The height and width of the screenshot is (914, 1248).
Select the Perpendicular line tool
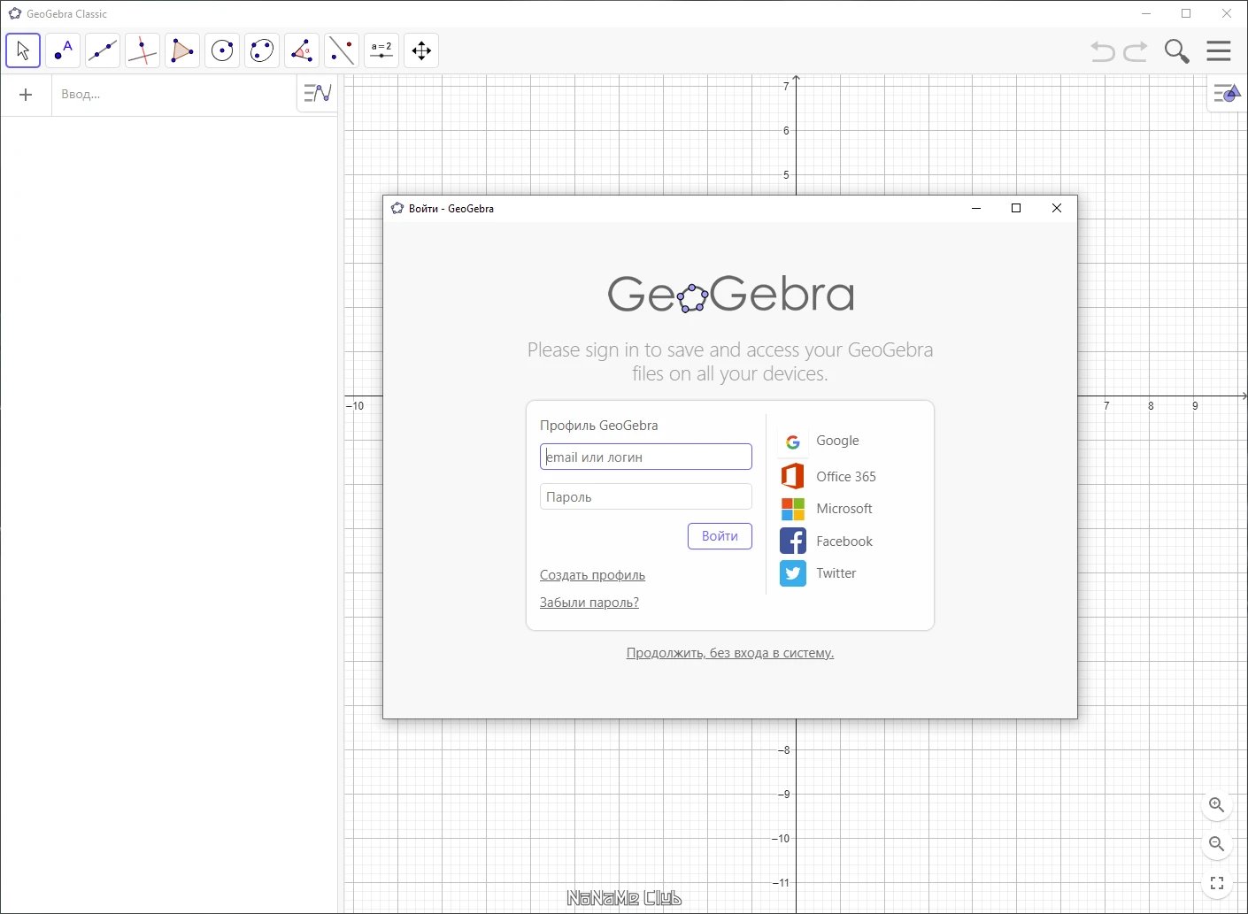point(143,50)
